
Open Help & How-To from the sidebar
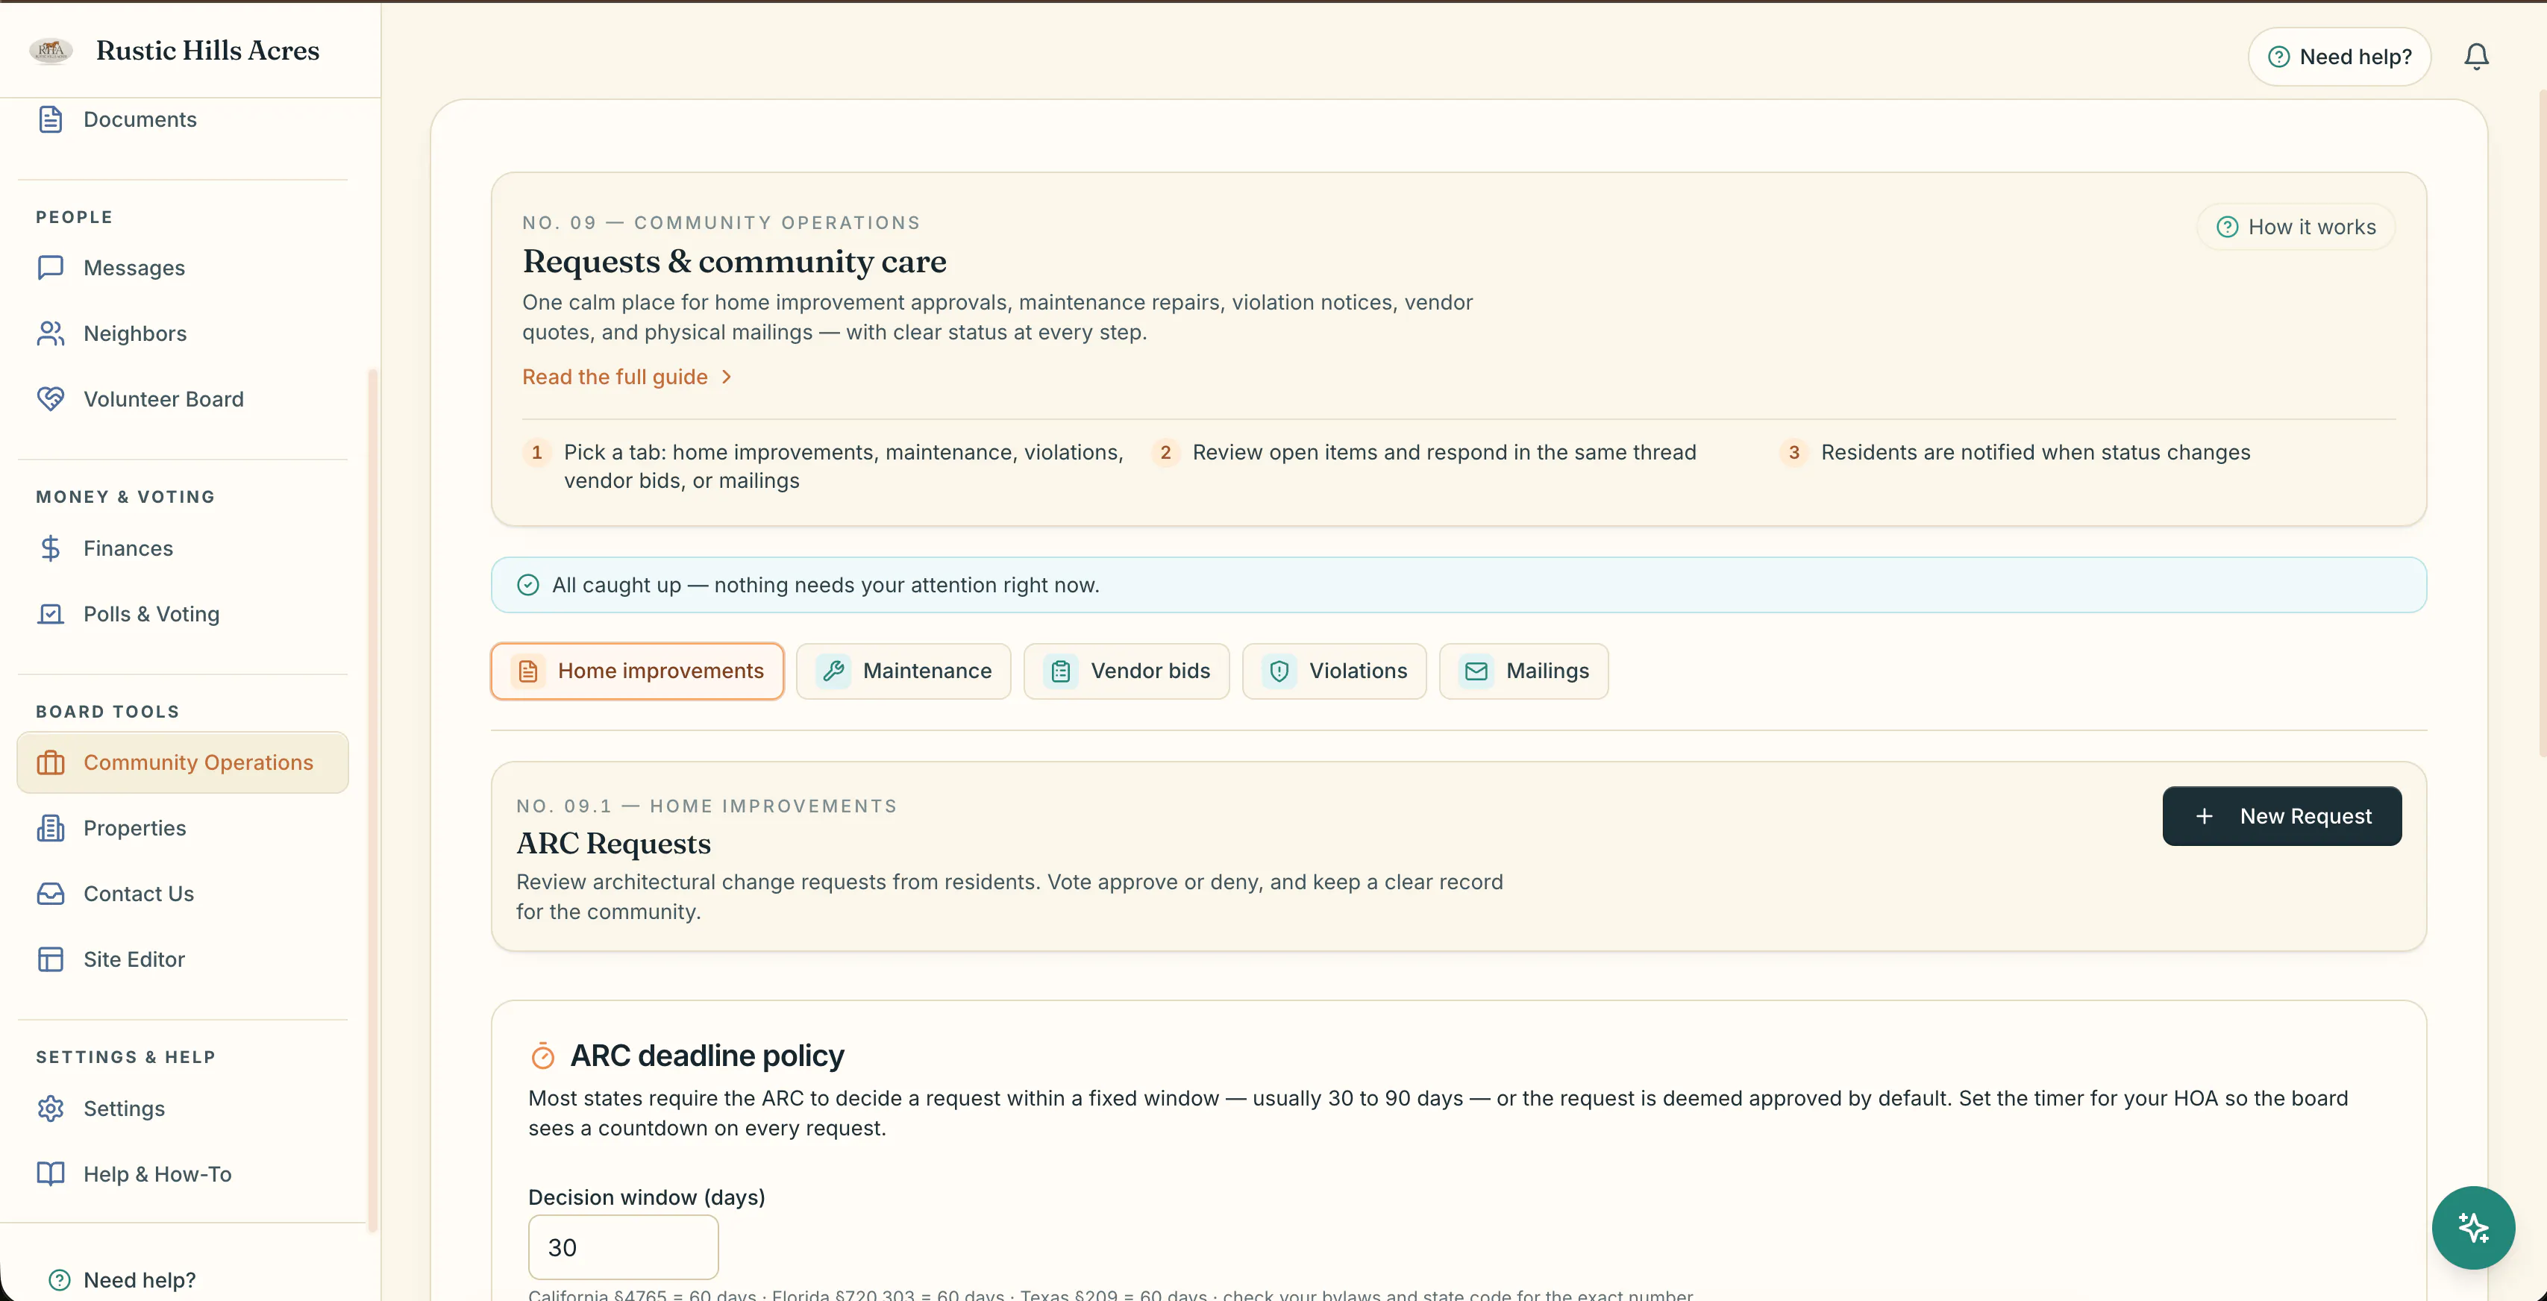(183, 1174)
